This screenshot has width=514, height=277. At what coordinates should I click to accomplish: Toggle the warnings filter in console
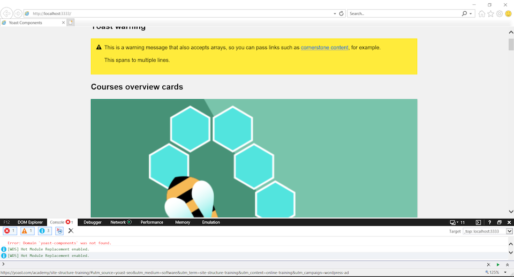pos(27,231)
